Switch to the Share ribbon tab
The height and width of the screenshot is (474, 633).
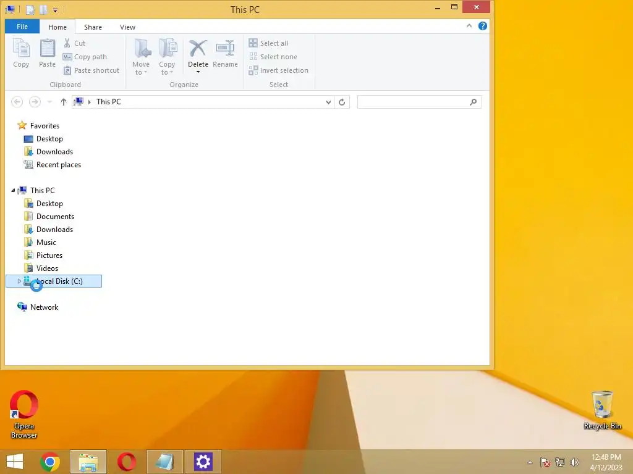(93, 27)
